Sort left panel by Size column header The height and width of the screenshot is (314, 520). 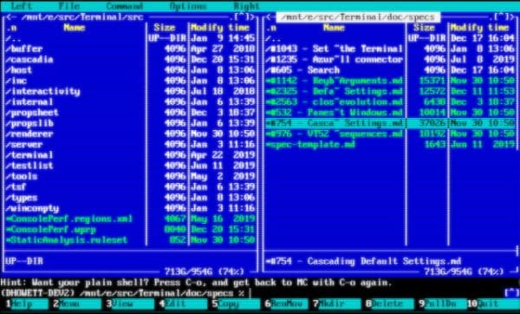165,28
